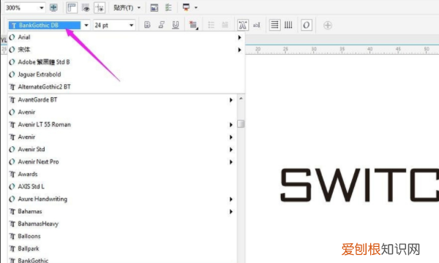Screen dimensions: 439x263
Task: Select BahamasHeavy font
Action: (x=38, y=224)
